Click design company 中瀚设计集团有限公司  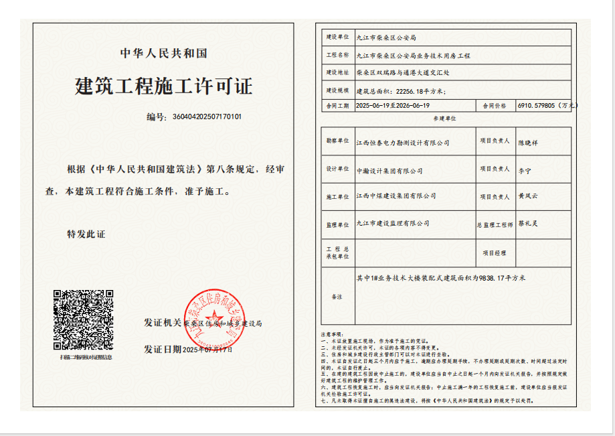tap(389, 171)
